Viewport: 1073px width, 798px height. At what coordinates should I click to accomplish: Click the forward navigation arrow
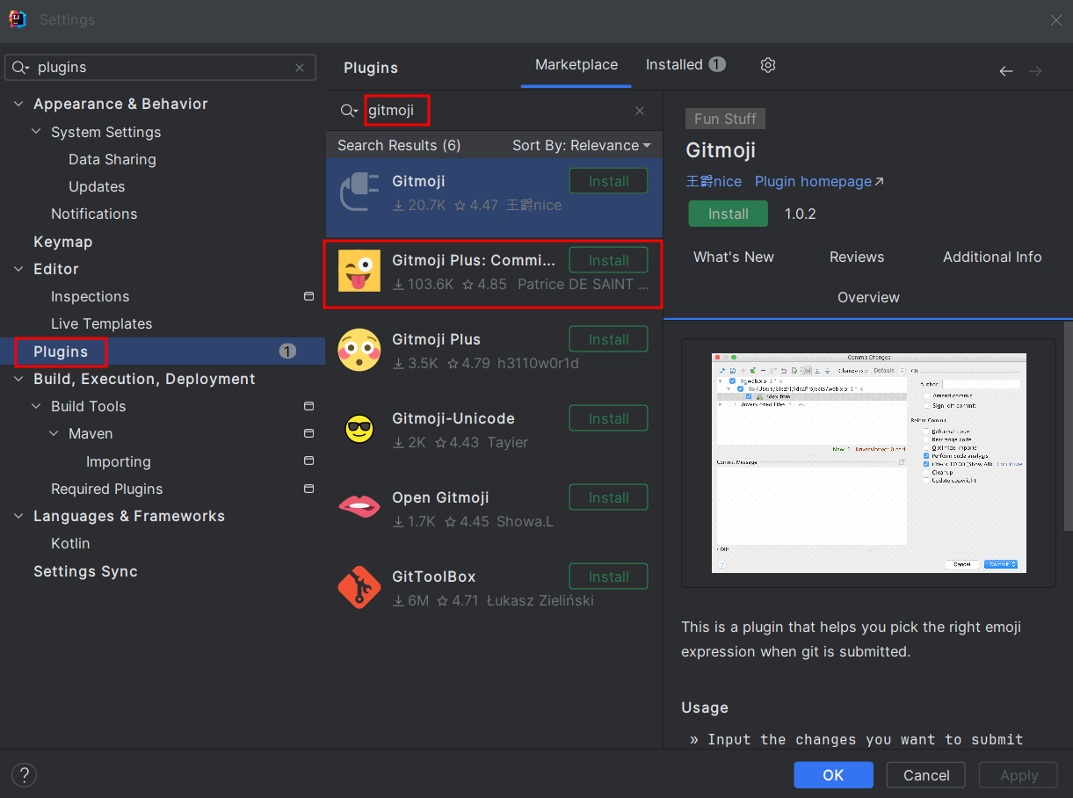pyautogui.click(x=1035, y=71)
